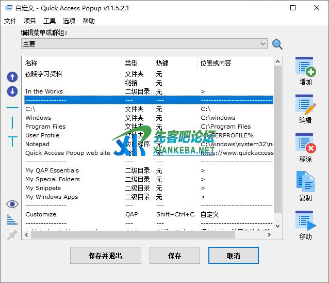This screenshot has width=329, height=283.
Task: Click the 移动 (Move) favorite icon
Action: click(305, 221)
